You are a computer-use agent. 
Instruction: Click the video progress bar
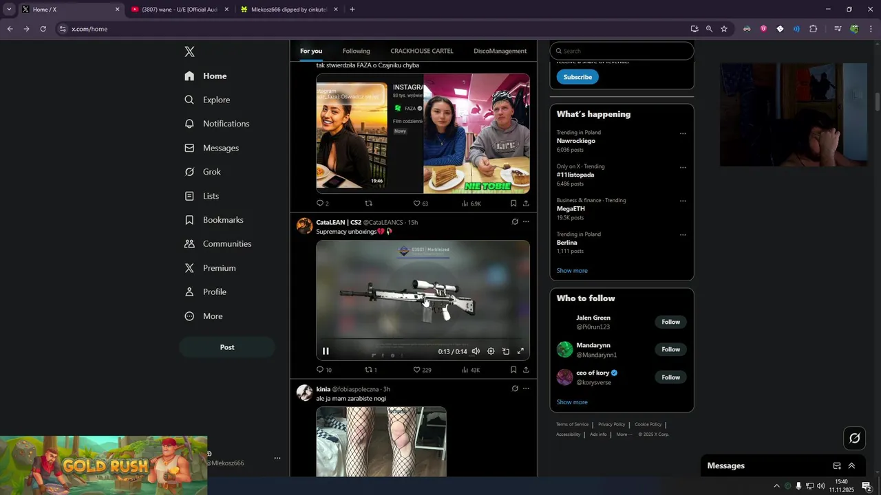(423, 340)
